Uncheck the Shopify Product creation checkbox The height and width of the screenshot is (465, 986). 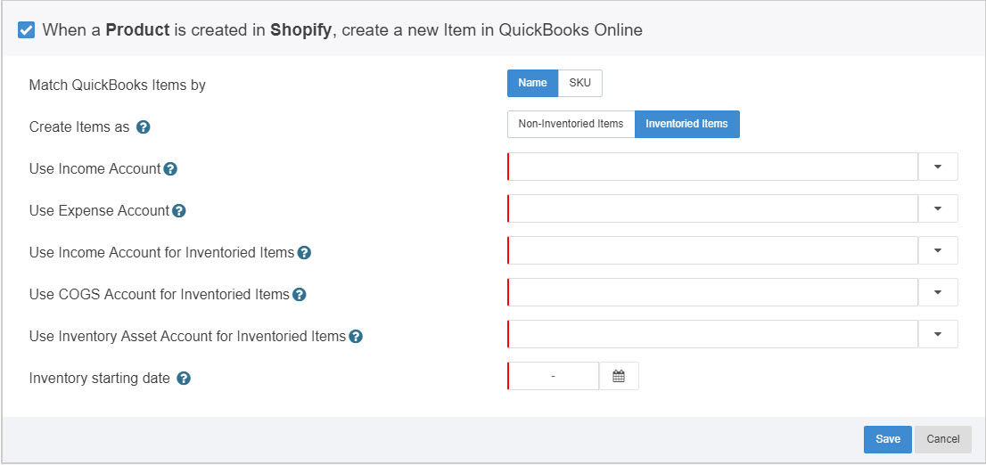click(x=27, y=29)
